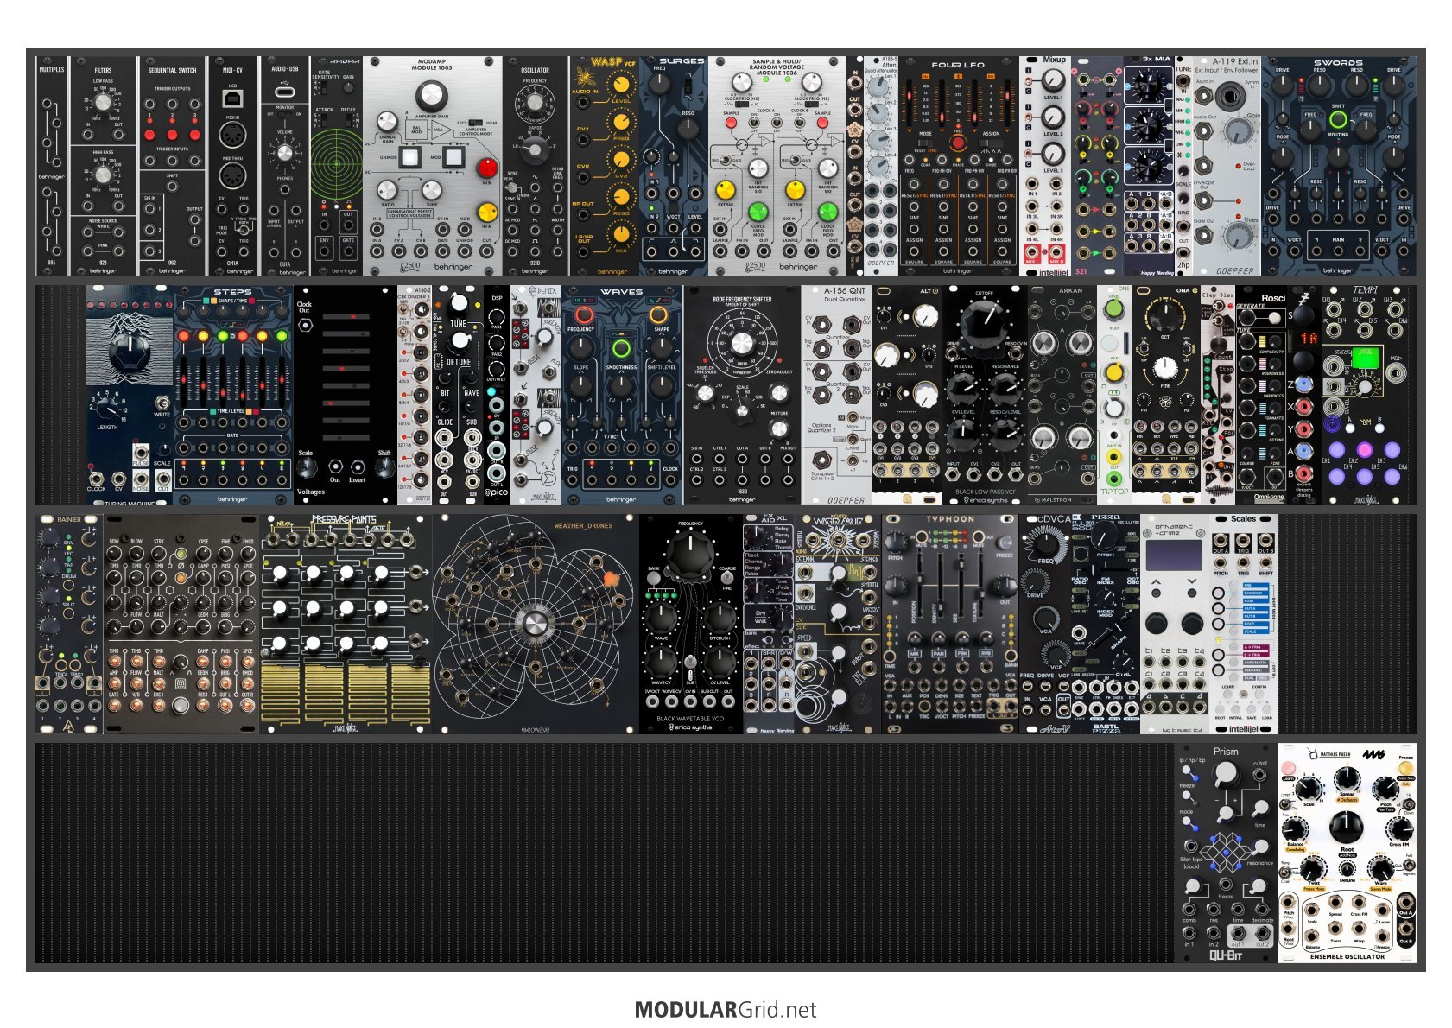Screen dimensions: 1452x1028
Task: Click the Audio-USB Volume knob
Action: click(x=284, y=153)
